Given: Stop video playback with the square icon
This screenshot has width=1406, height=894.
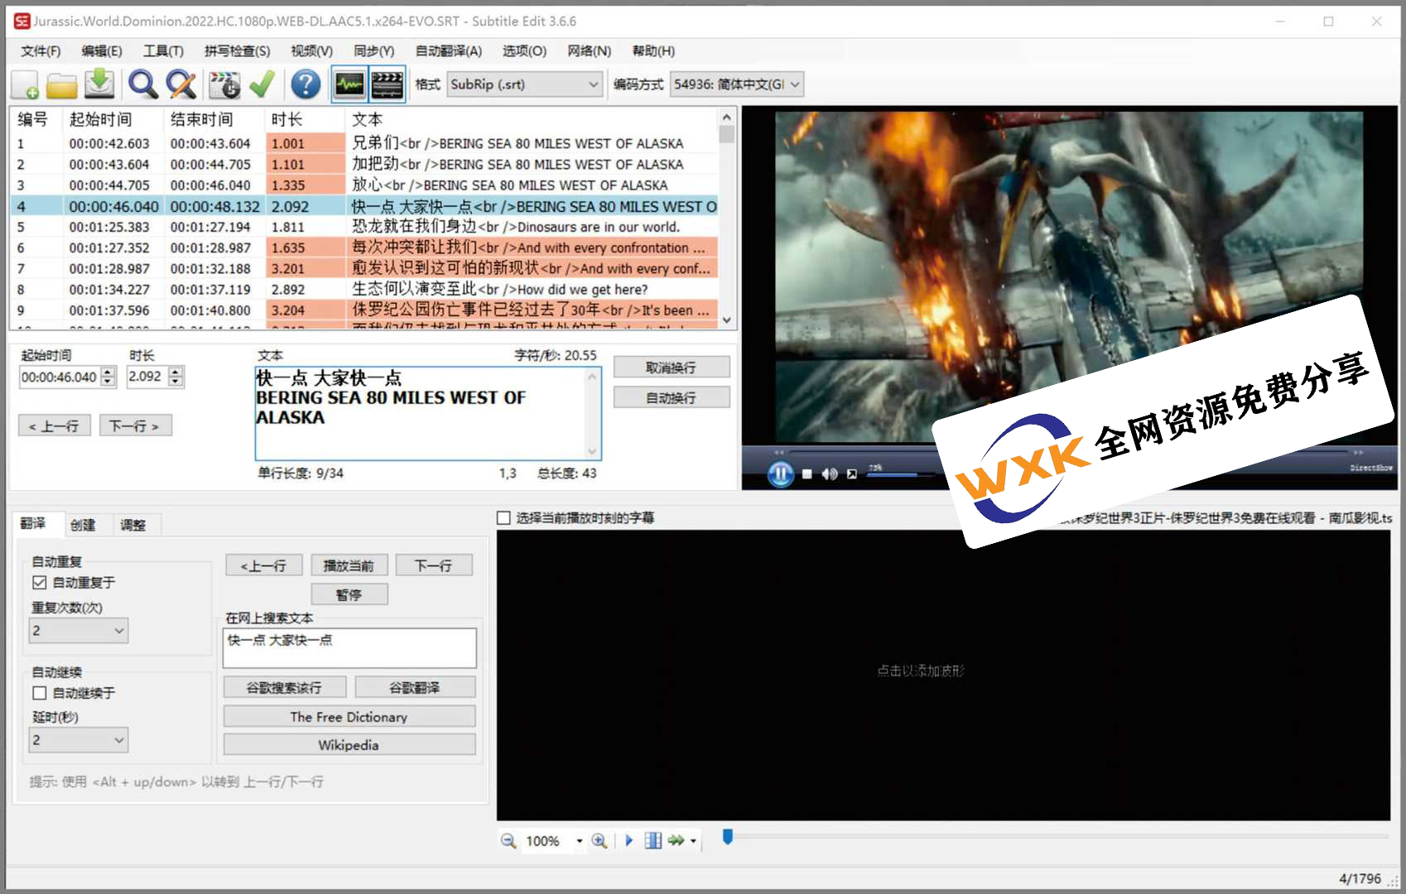Looking at the screenshot, I should (x=807, y=474).
